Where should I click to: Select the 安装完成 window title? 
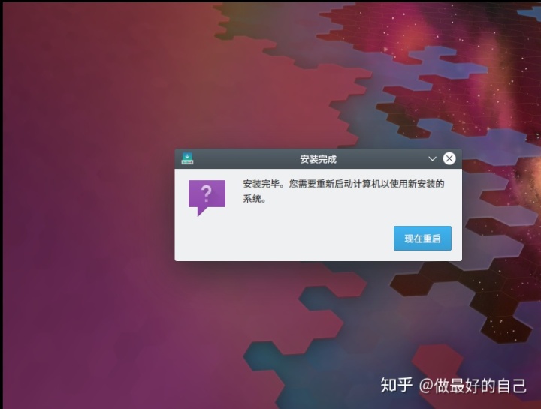point(318,159)
